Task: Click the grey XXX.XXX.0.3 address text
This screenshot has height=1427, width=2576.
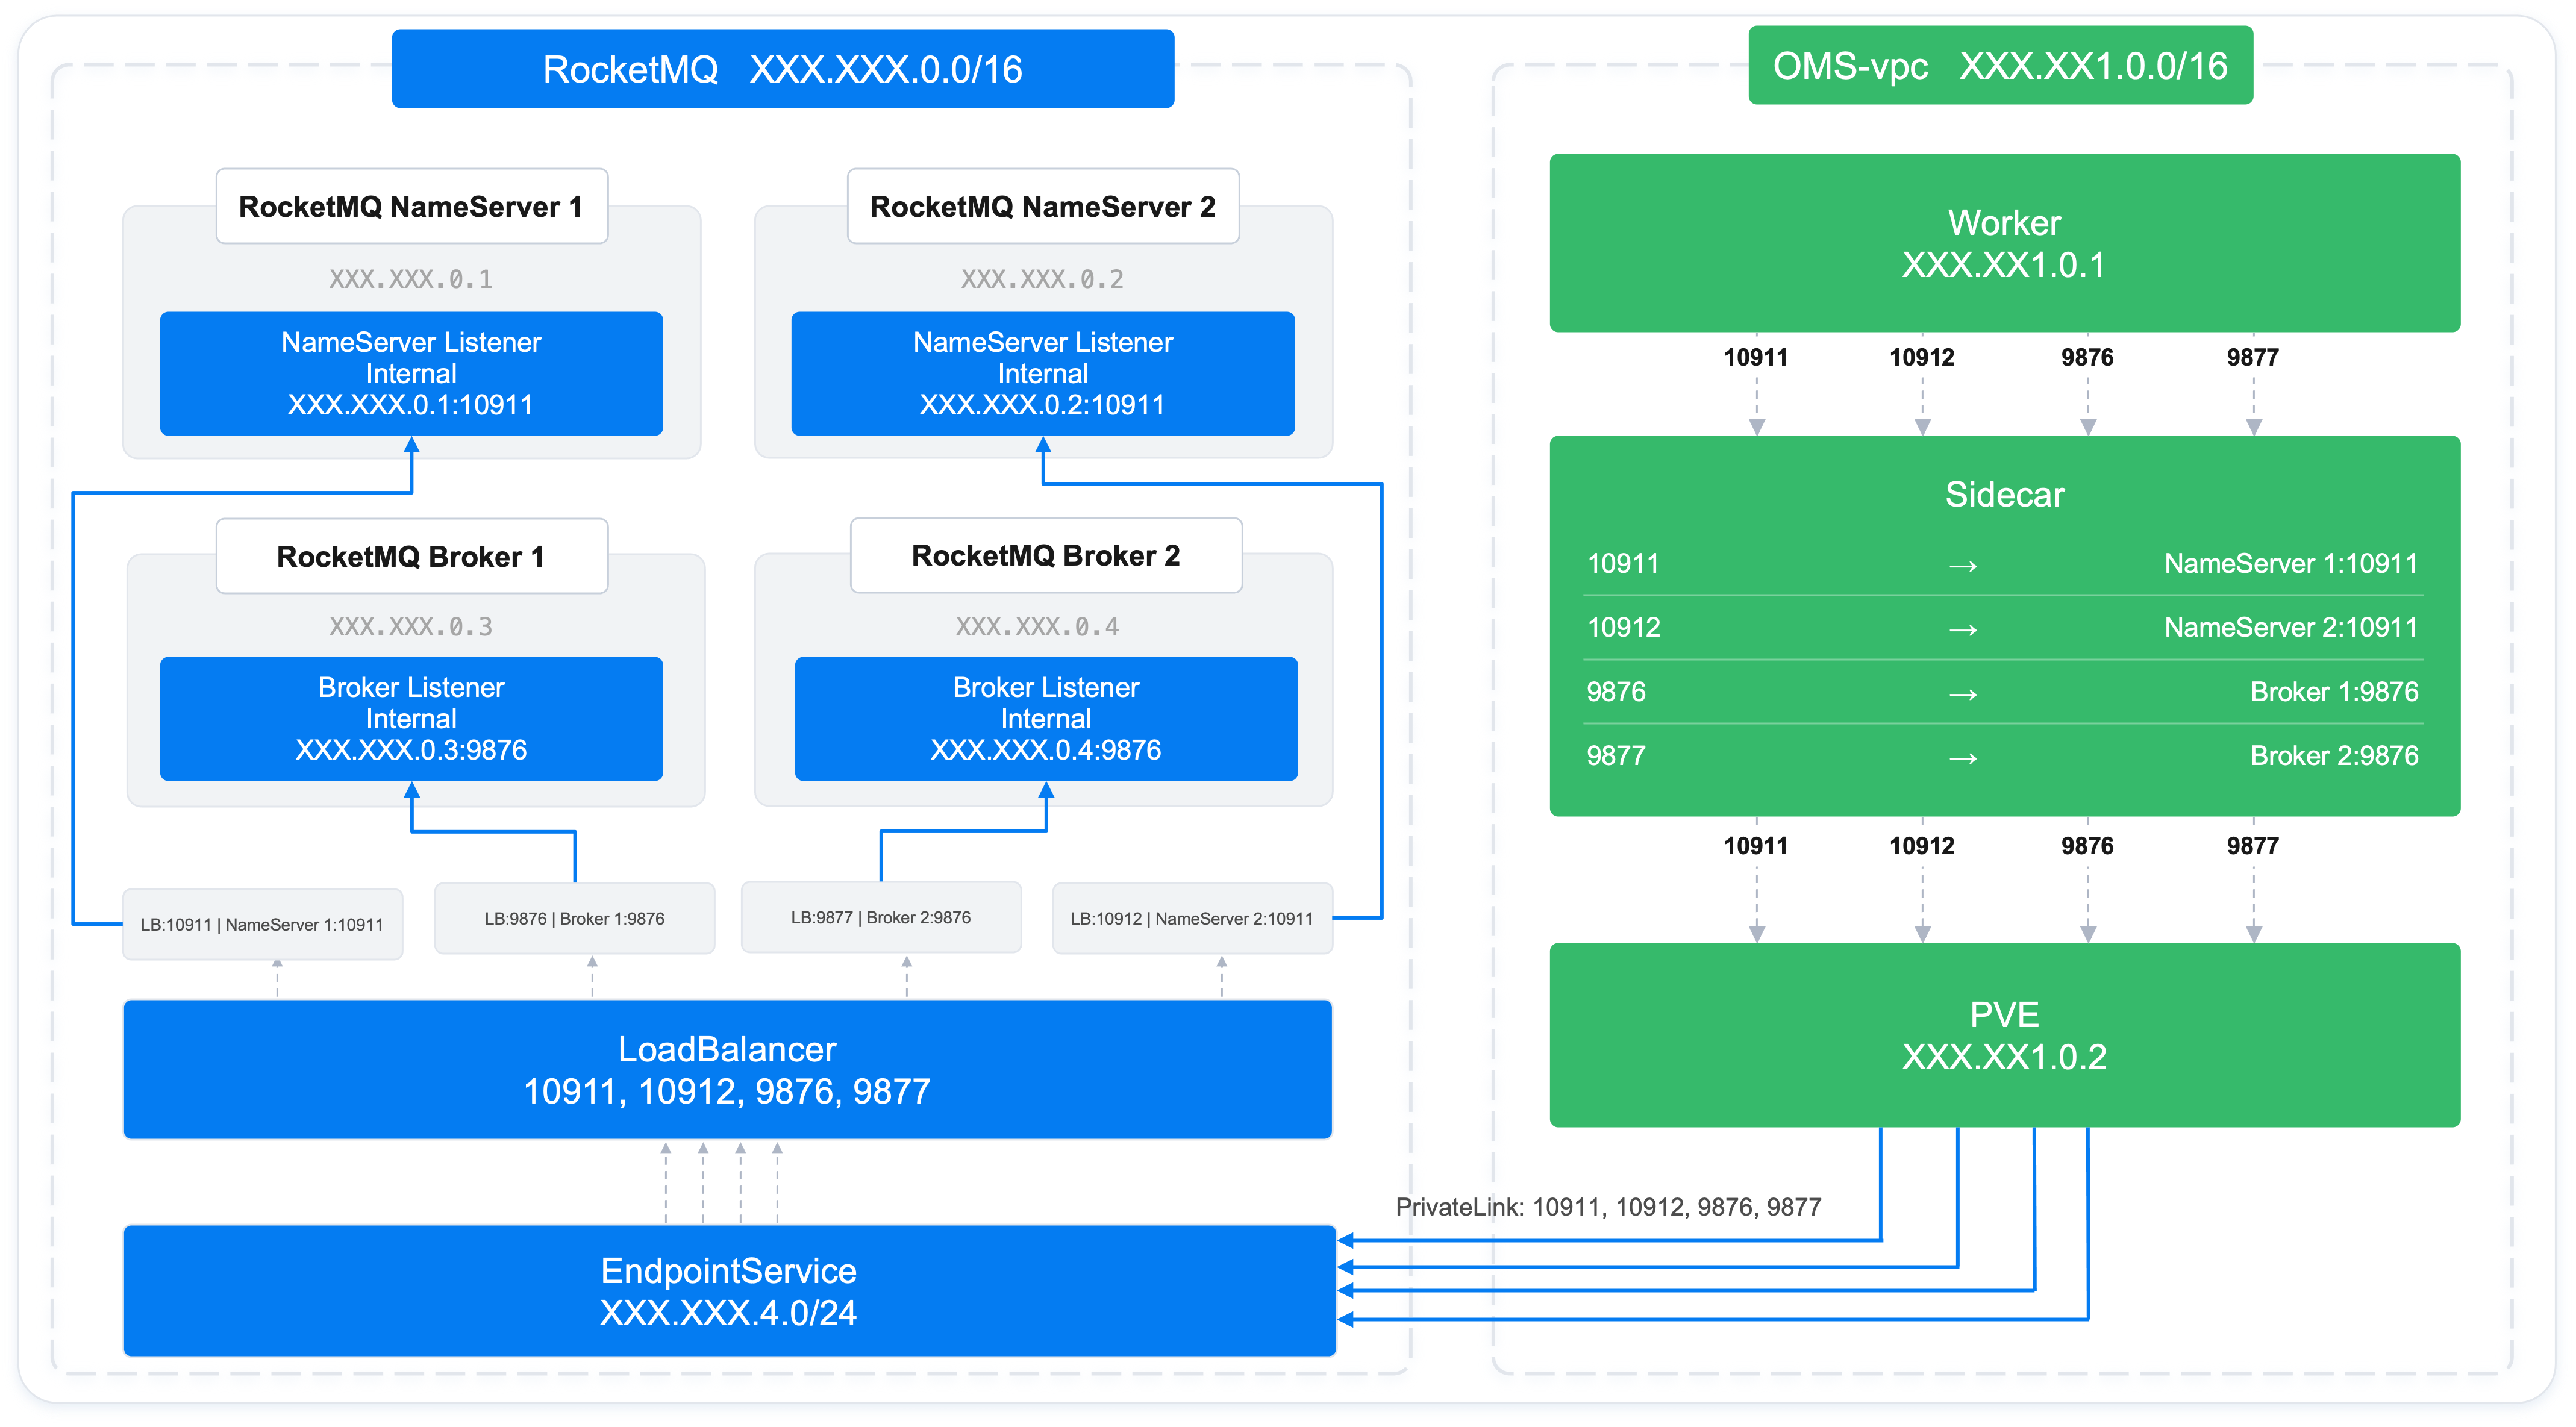Action: coord(411,627)
